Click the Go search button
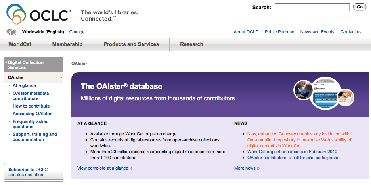 [x=360, y=7]
